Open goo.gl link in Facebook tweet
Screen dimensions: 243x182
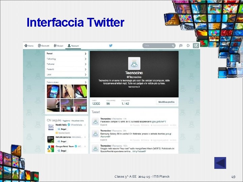tap(159, 122)
